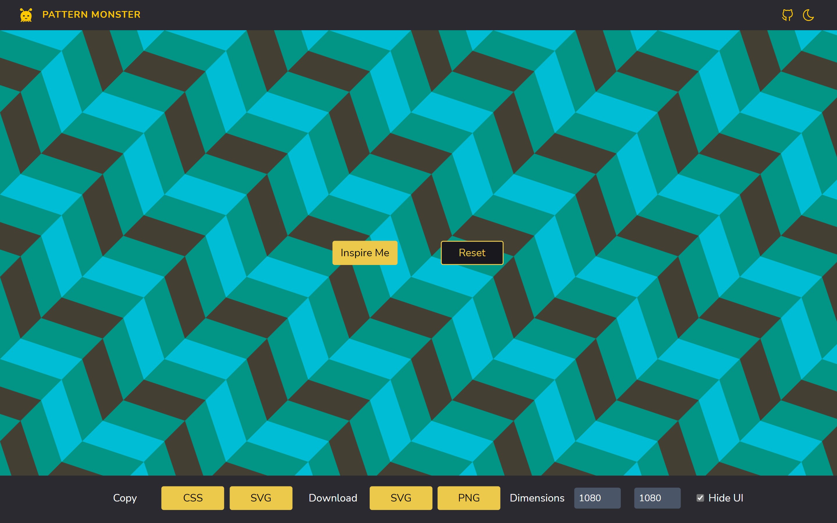Viewport: 837px width, 523px height.
Task: Click the Copy label in bottom bar
Action: point(125,498)
